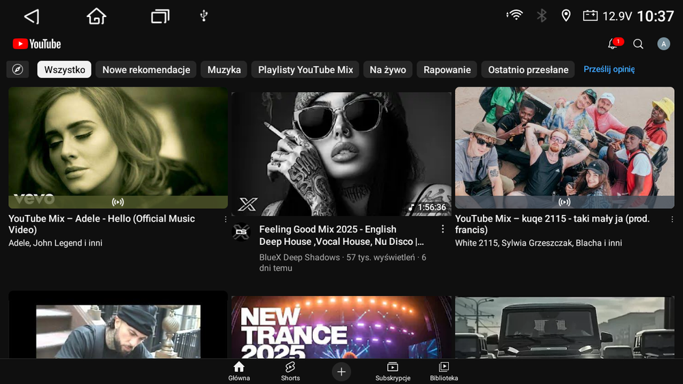The width and height of the screenshot is (683, 384).
Task: Select the Wszystko filter chip
Action: tap(64, 70)
